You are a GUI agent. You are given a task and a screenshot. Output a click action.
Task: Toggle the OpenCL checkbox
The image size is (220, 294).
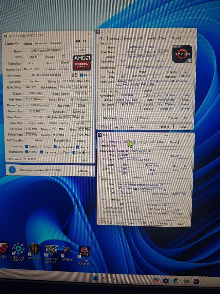tap(27, 146)
